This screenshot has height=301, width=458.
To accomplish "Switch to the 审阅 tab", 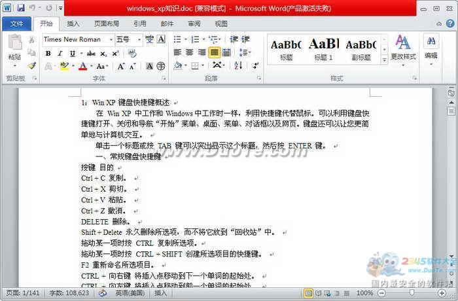I will (194, 24).
